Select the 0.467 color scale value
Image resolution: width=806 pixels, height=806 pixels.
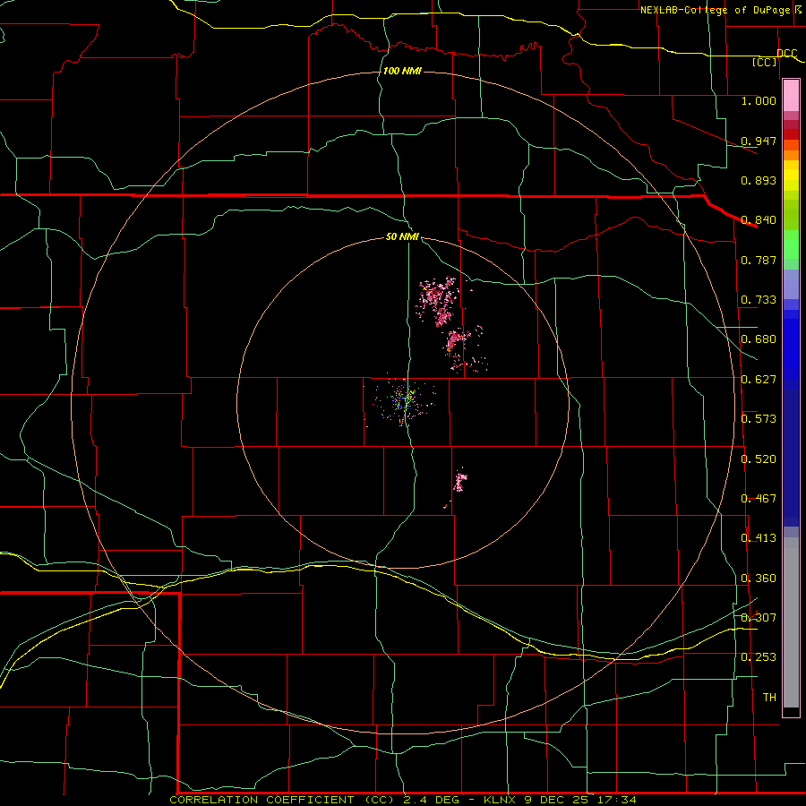(x=759, y=499)
